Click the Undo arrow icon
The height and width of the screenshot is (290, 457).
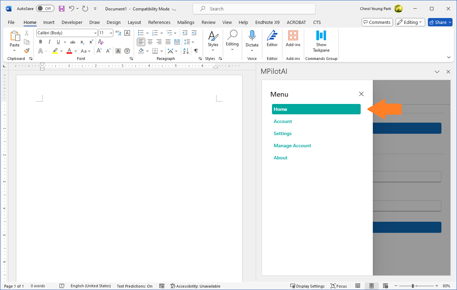coord(71,9)
